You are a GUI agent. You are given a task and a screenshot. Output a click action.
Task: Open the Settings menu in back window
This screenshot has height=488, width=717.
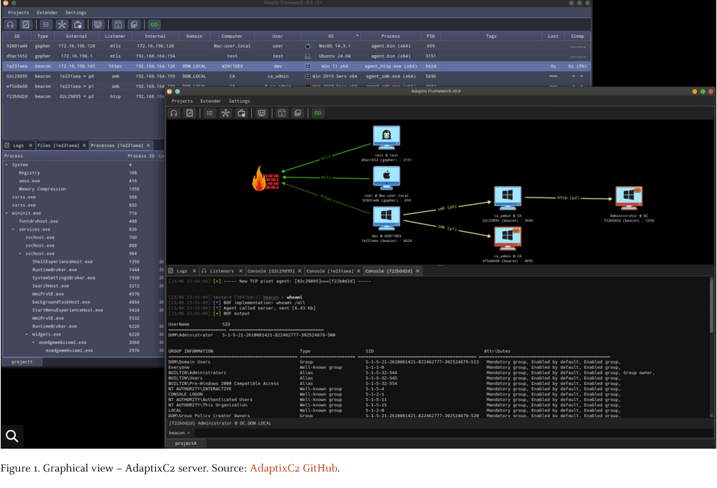[x=75, y=13]
